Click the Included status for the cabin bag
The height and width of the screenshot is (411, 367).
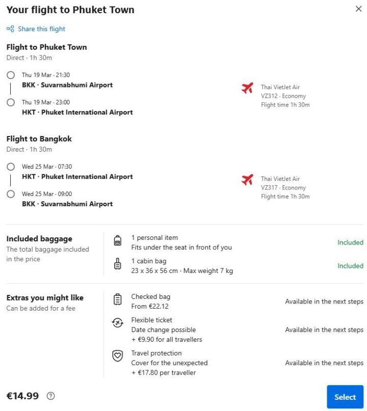[350, 266]
